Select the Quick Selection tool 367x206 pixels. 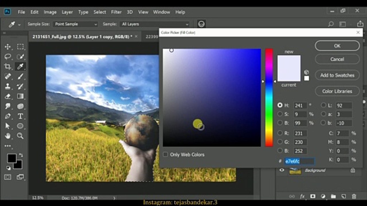20,57
